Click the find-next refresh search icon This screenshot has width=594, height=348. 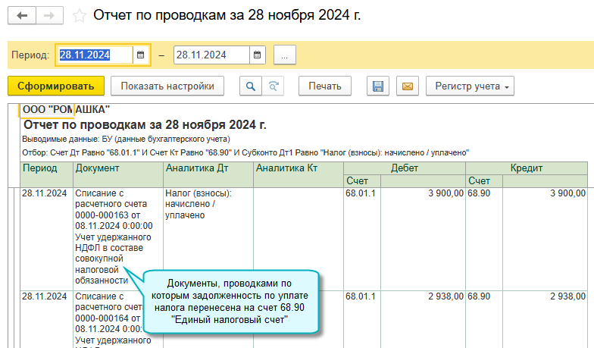pos(273,86)
